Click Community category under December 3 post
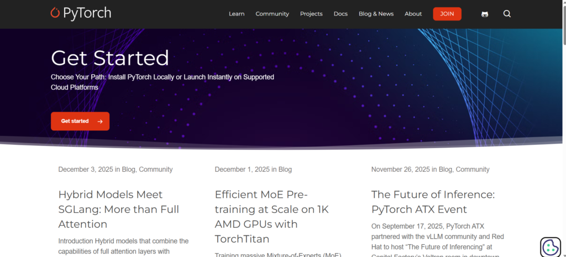The image size is (566, 257). click(x=156, y=169)
